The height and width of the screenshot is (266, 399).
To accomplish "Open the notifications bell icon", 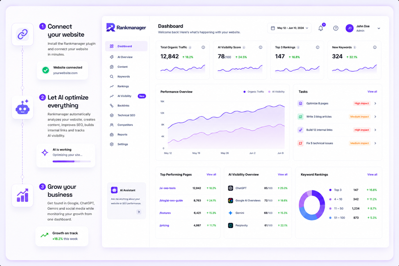I will [321, 28].
